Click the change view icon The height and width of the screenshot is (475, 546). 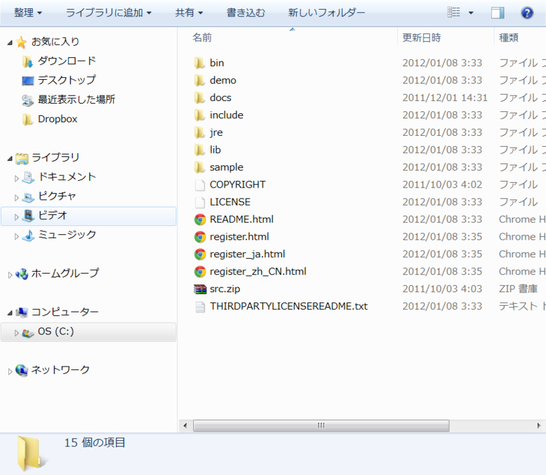tap(453, 12)
